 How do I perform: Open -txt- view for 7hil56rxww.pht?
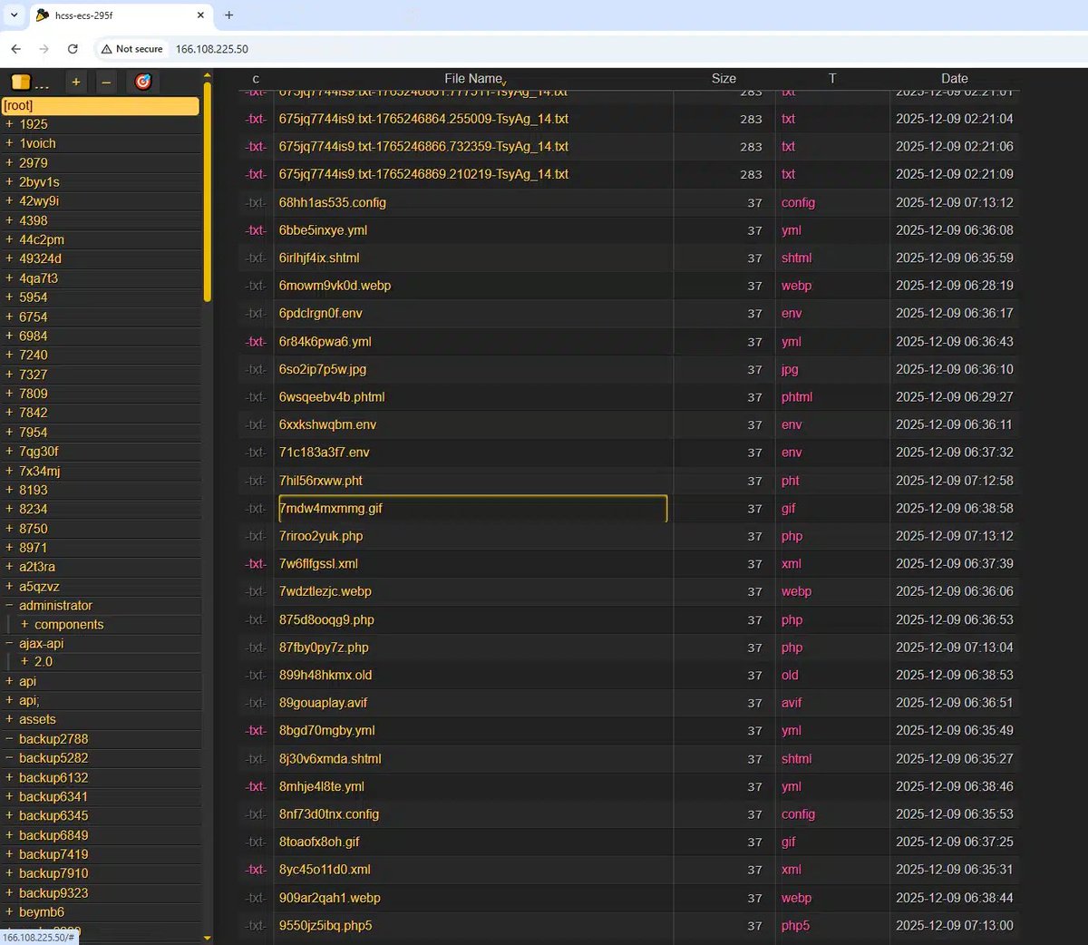click(x=256, y=482)
